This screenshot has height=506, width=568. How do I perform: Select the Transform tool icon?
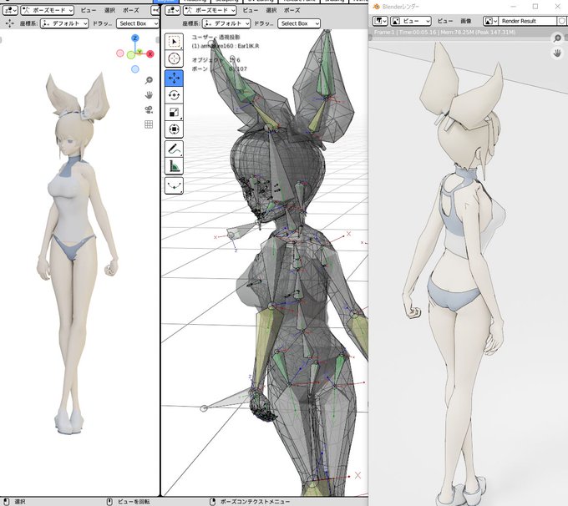(x=174, y=129)
